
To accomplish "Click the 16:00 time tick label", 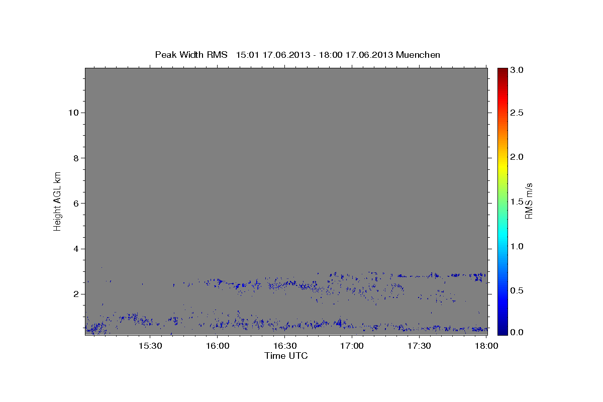I will (x=217, y=346).
